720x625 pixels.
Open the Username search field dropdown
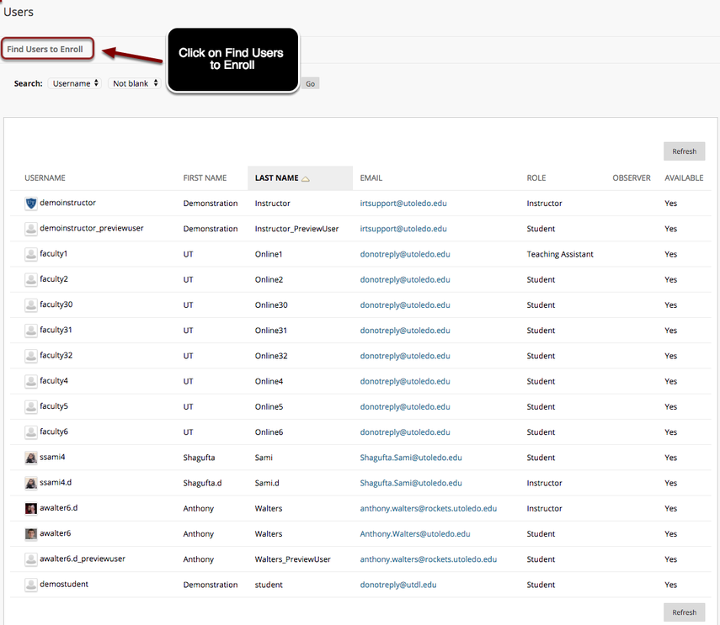click(76, 83)
